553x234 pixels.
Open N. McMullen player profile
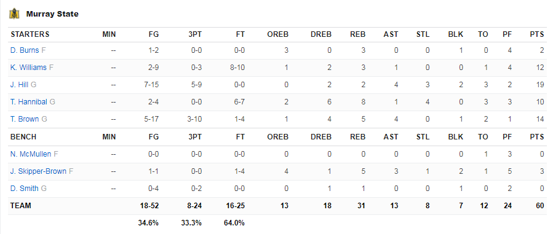tap(31, 154)
